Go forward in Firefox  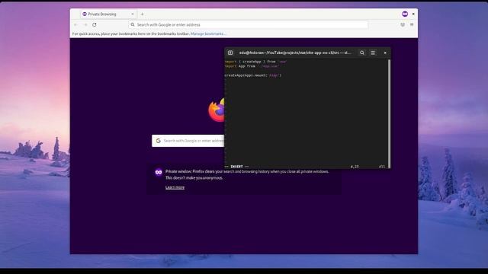coord(85,24)
